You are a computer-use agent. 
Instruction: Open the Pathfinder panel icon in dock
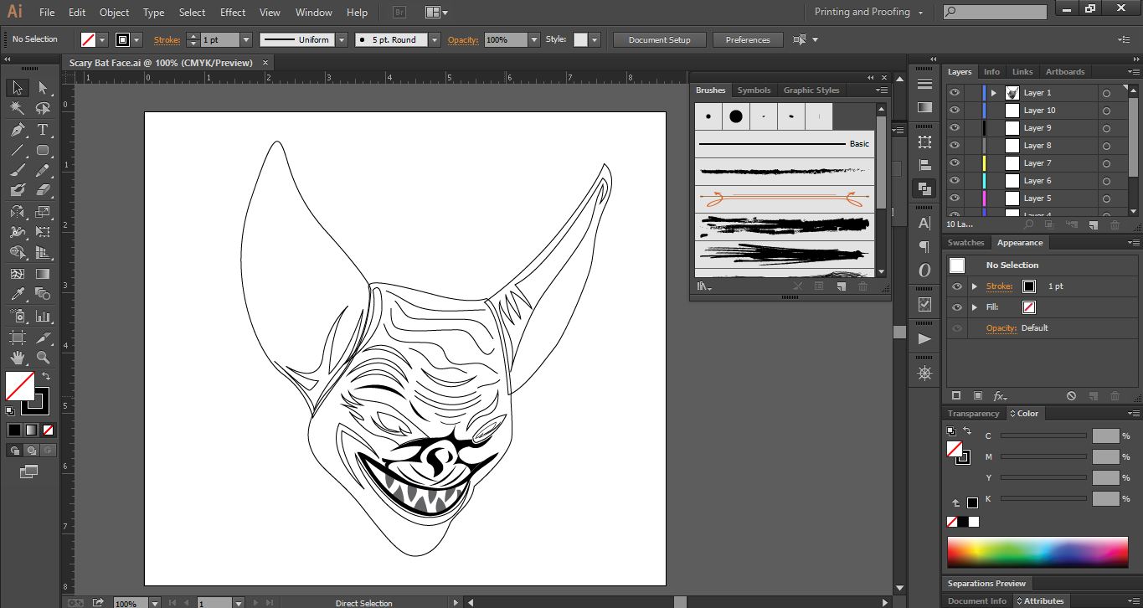[x=924, y=189]
